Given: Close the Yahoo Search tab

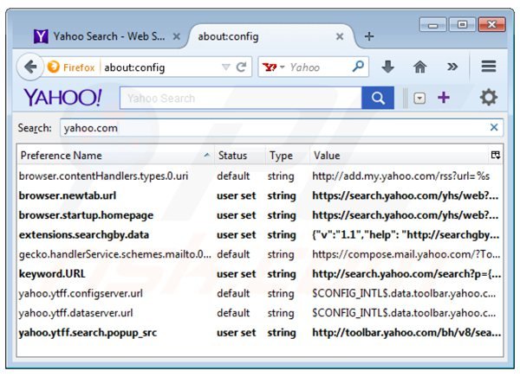Looking at the screenshot, I should pos(177,36).
